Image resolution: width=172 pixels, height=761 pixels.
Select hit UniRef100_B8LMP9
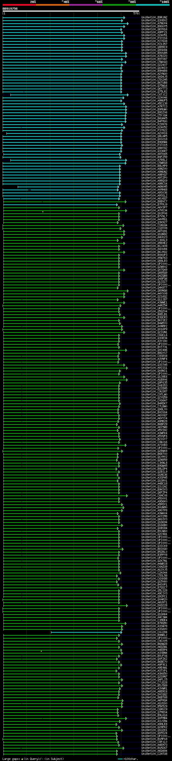(154, 166)
